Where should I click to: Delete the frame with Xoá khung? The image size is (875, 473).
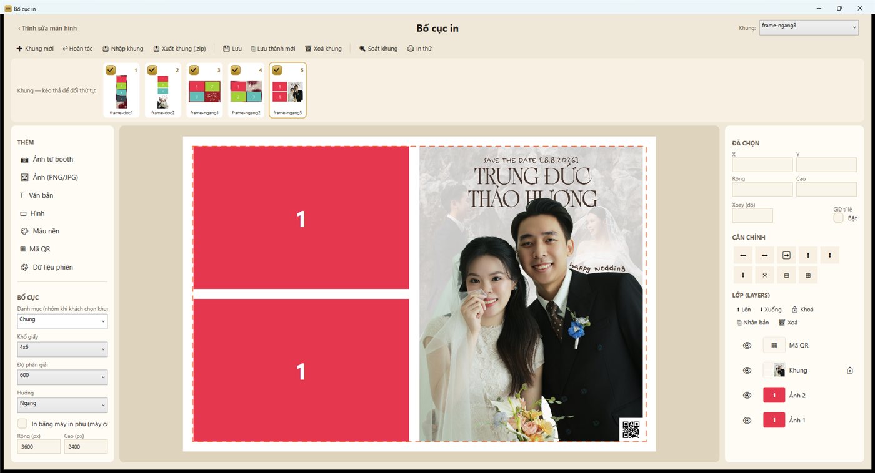[x=323, y=49]
